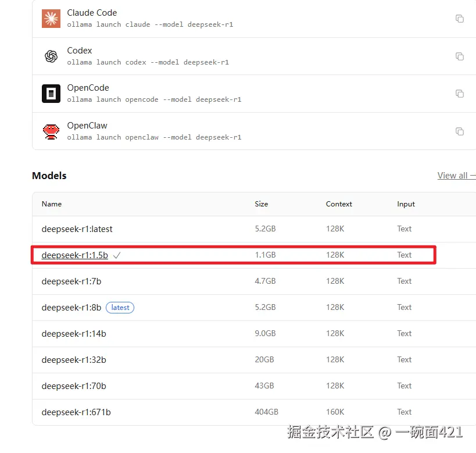This screenshot has width=476, height=453.
Task: Select text 'ollama launch codex --model deepseek-r1'
Action: 148,62
